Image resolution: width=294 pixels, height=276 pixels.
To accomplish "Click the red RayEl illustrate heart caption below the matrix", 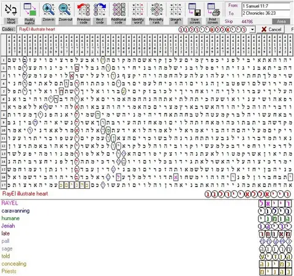I will 25,193.
